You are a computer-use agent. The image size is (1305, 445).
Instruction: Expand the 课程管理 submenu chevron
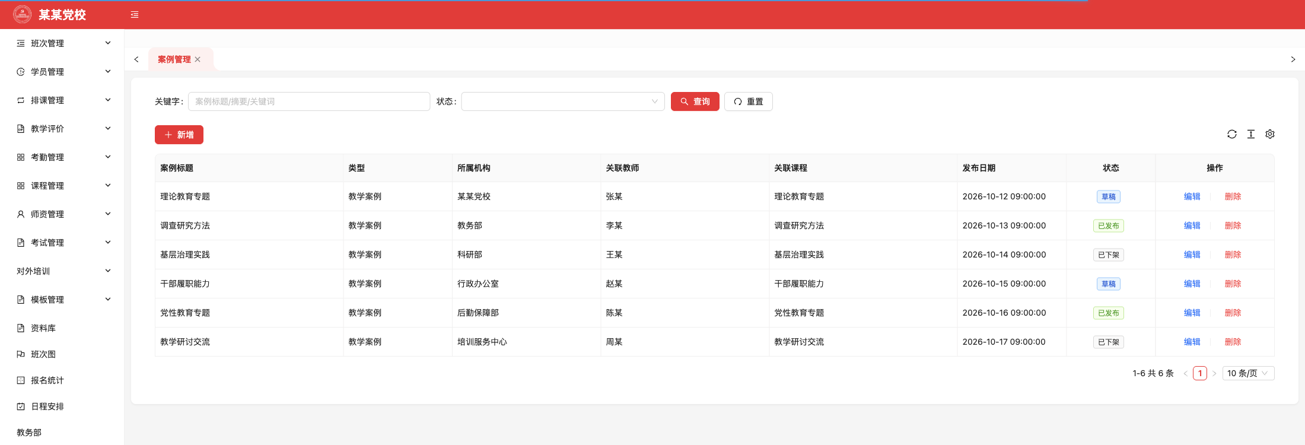tap(108, 185)
